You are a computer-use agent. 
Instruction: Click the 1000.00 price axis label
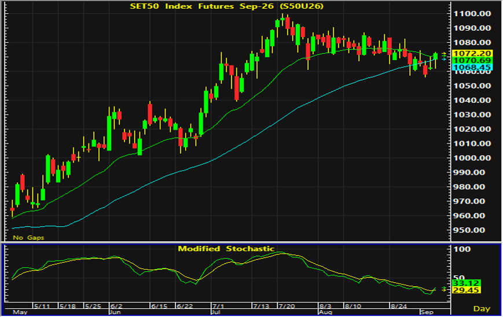[x=472, y=158]
